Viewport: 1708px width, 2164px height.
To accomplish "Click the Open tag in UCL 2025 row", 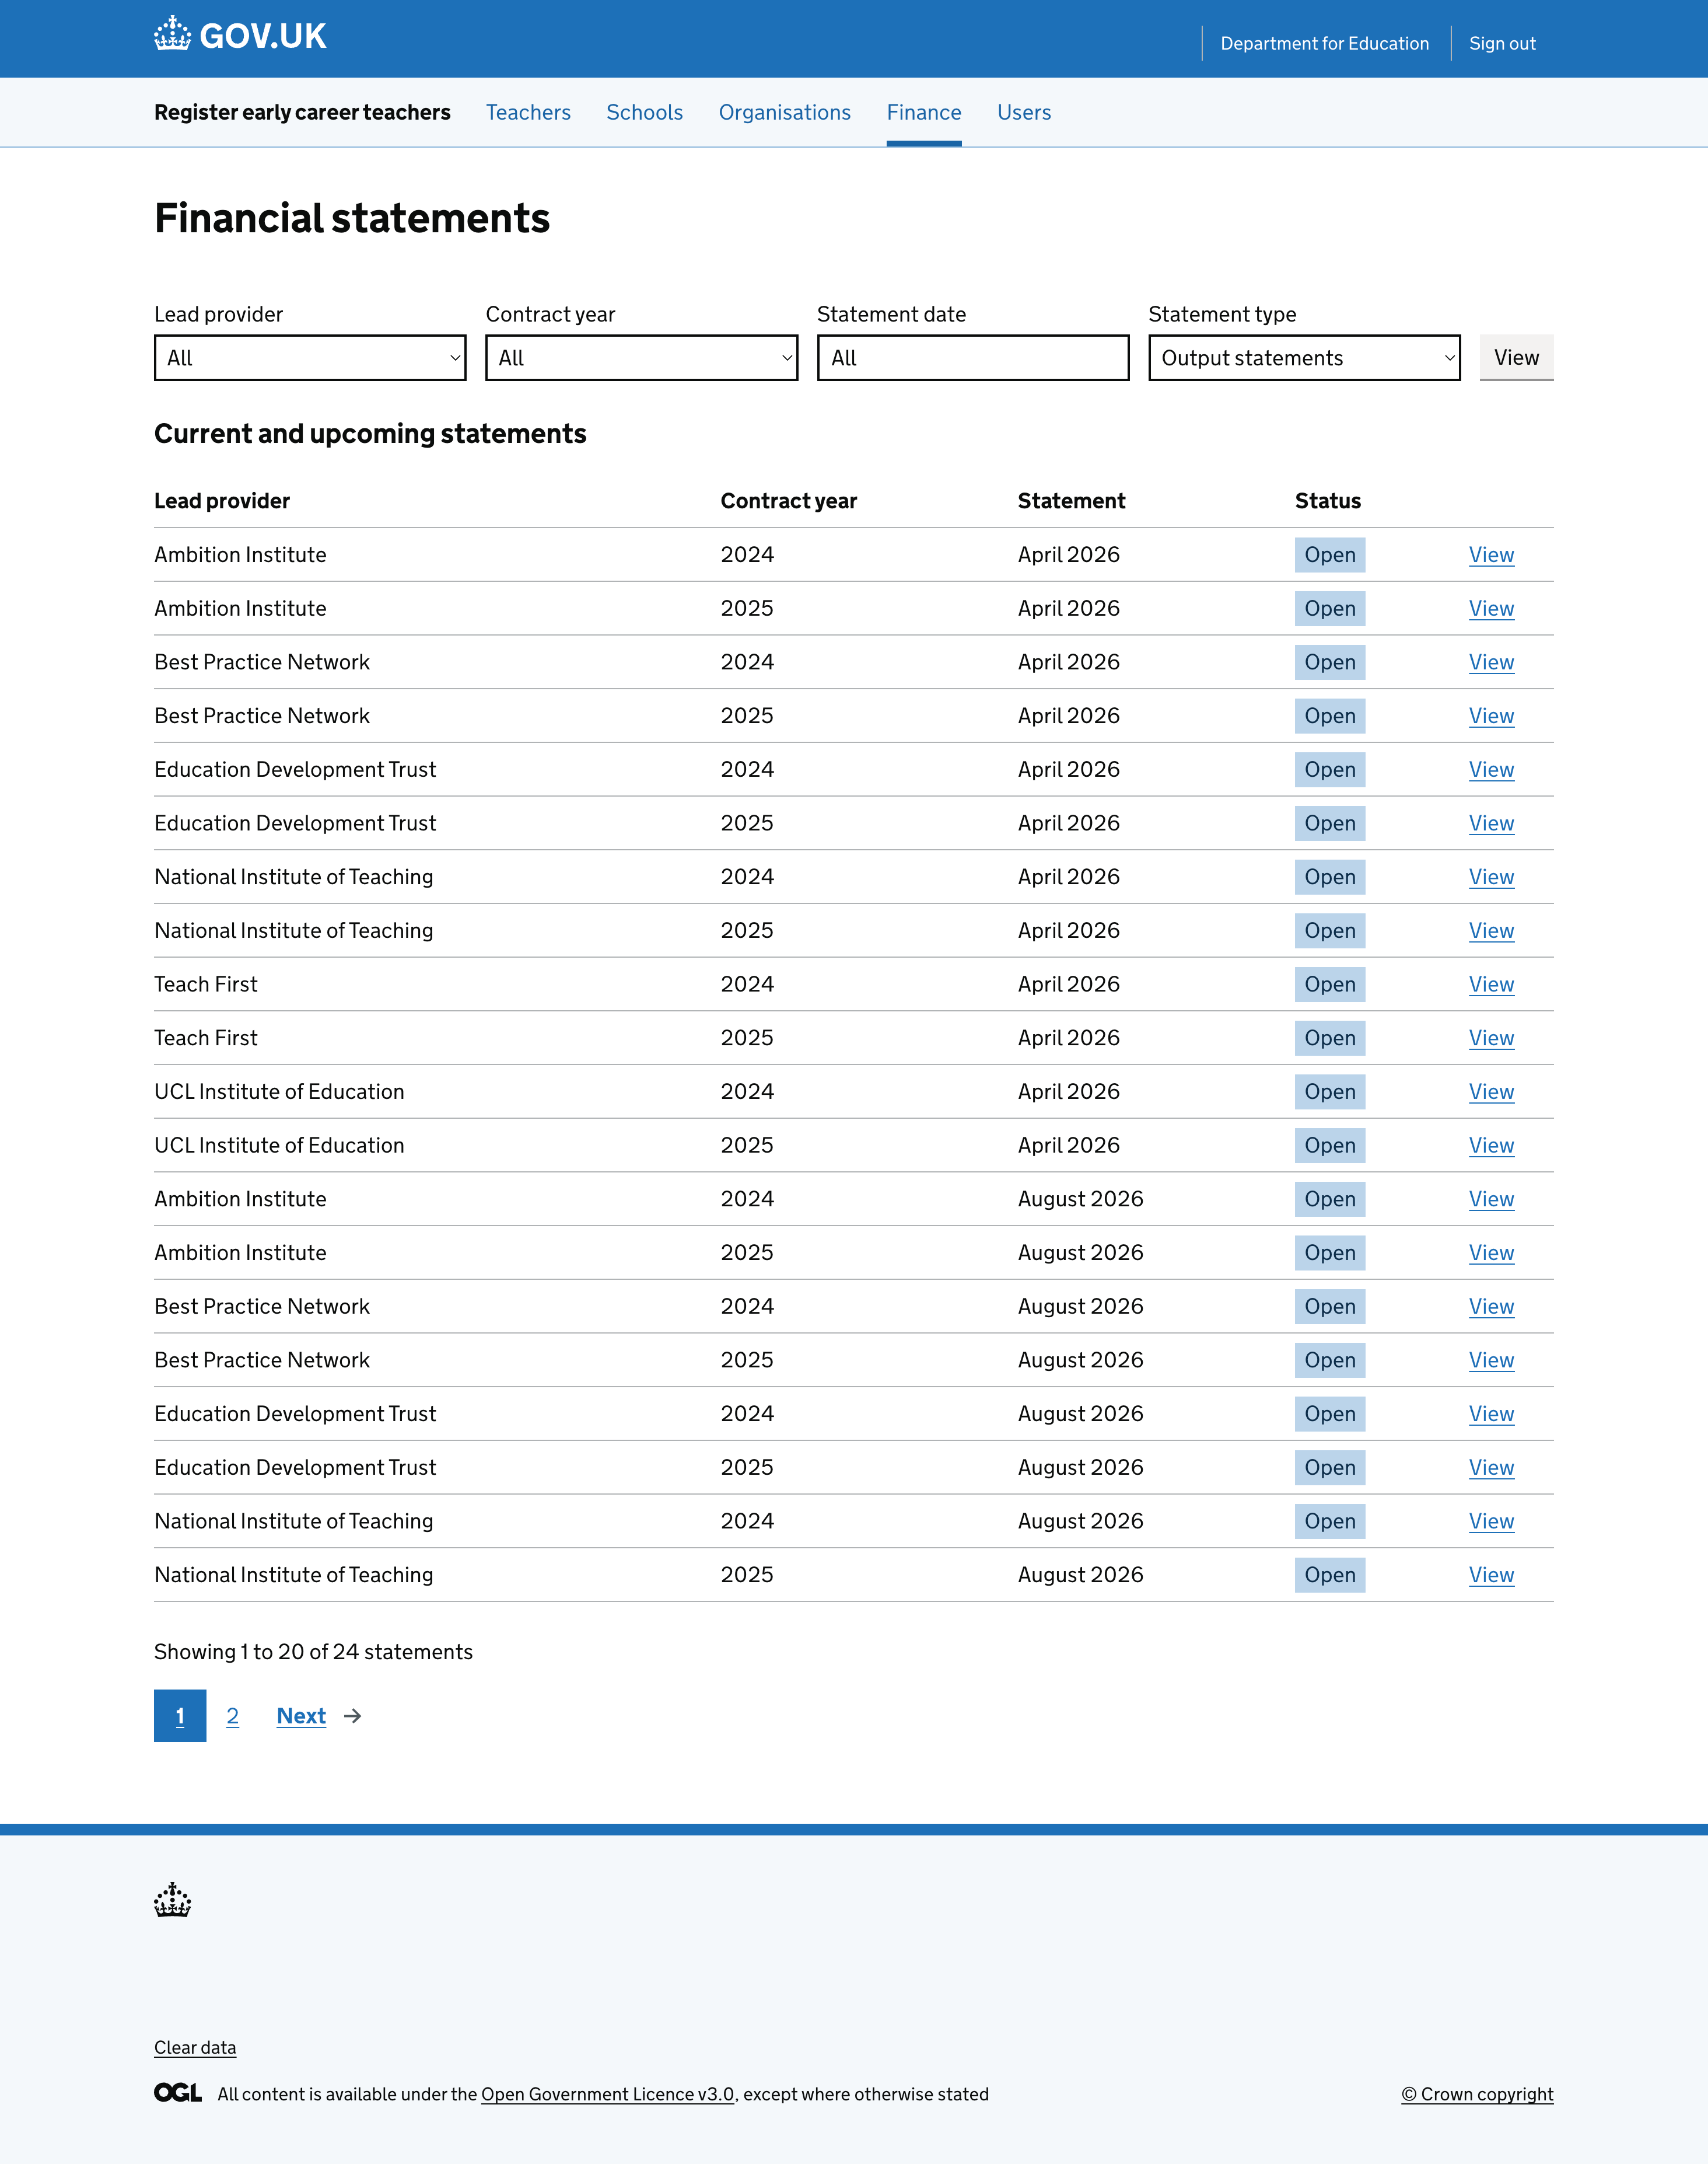I will 1329,1146.
